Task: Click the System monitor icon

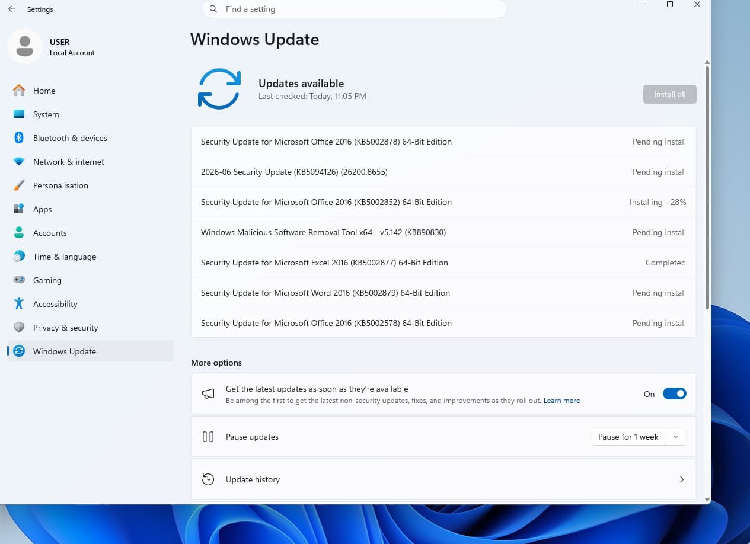Action: tap(19, 114)
